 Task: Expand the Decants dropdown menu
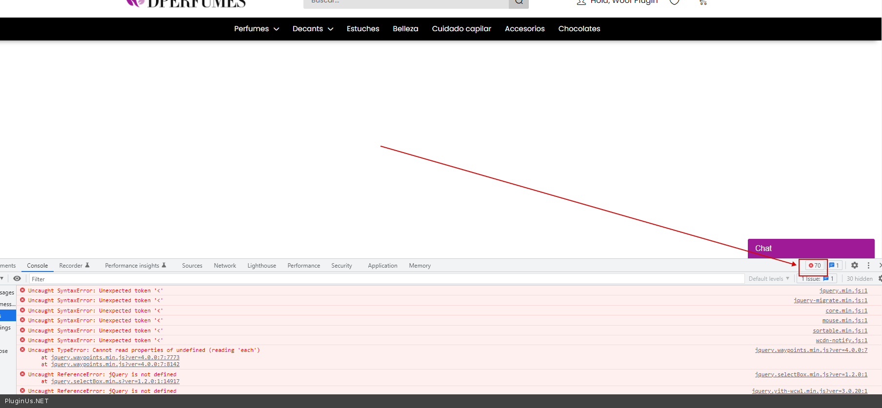(x=313, y=29)
